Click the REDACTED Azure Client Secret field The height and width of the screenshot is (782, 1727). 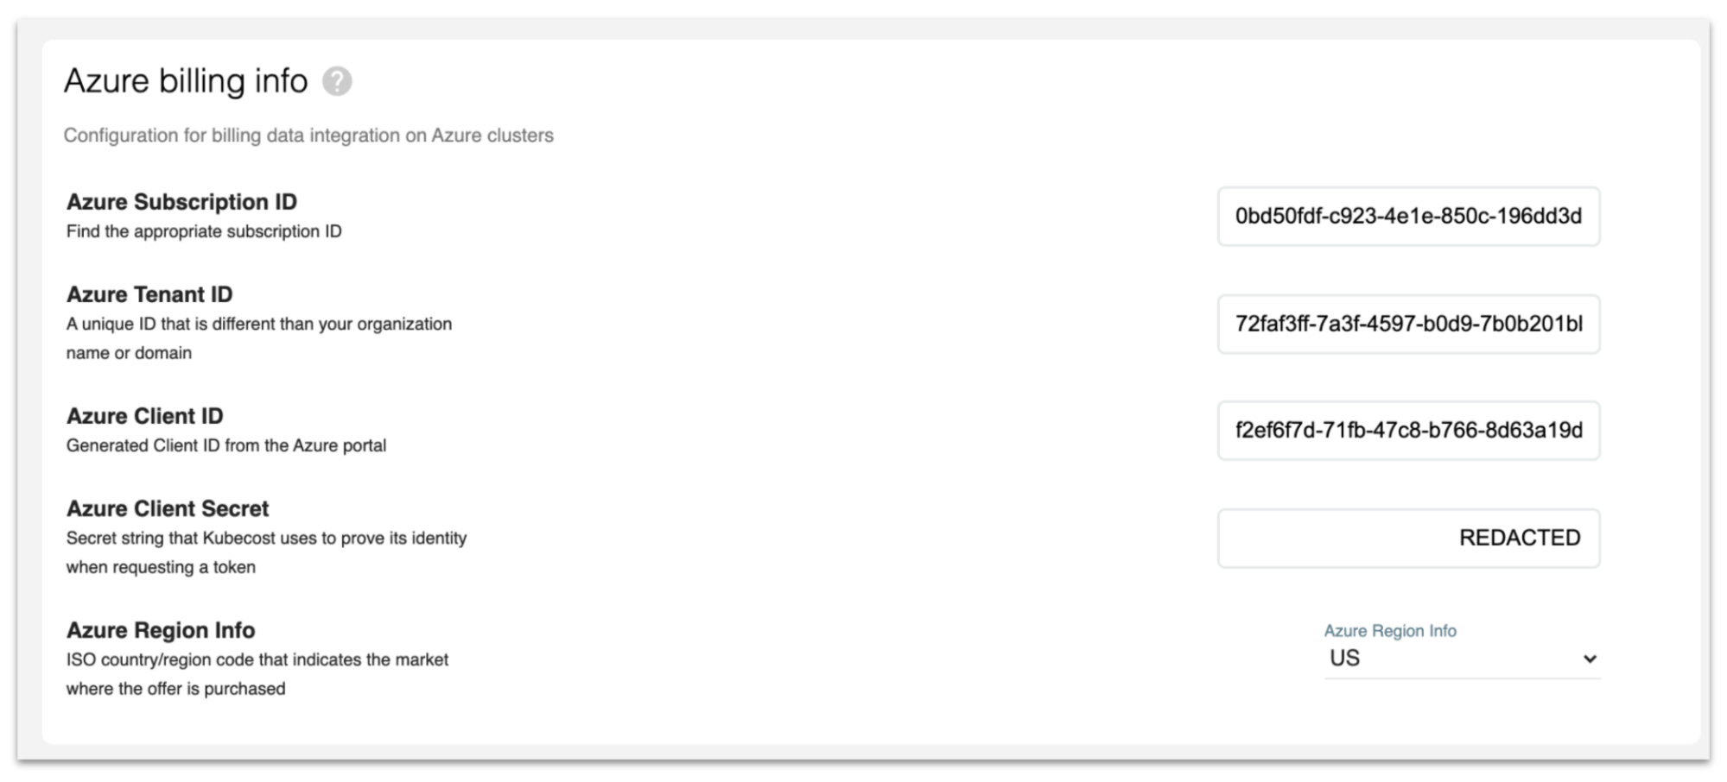tap(1408, 539)
